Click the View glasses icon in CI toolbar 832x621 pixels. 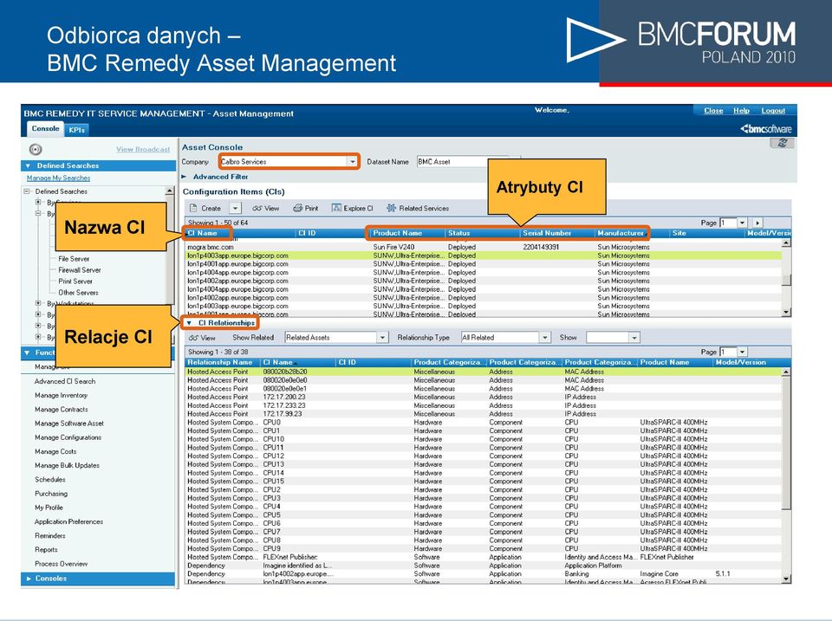coord(257,209)
